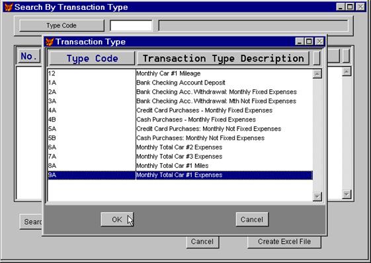This screenshot has width=371, height=263.
Task: Select row 12 Monthly Car #1 Mileage
Action: 180,73
